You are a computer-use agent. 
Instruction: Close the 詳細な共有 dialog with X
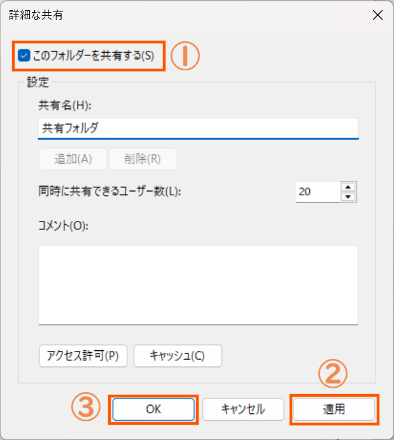click(x=377, y=15)
